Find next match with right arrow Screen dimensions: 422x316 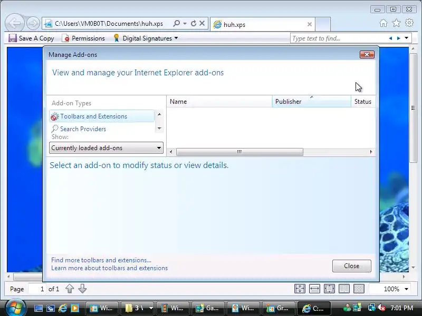399,38
